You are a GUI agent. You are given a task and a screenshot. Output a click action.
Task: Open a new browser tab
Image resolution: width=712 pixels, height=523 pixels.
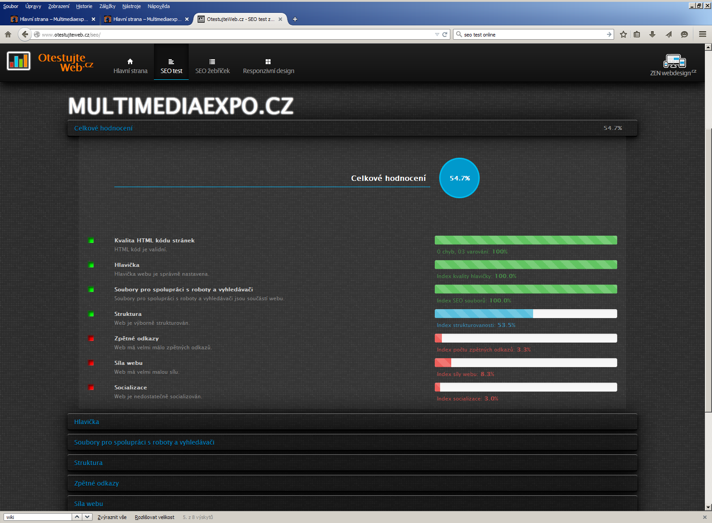click(x=295, y=19)
